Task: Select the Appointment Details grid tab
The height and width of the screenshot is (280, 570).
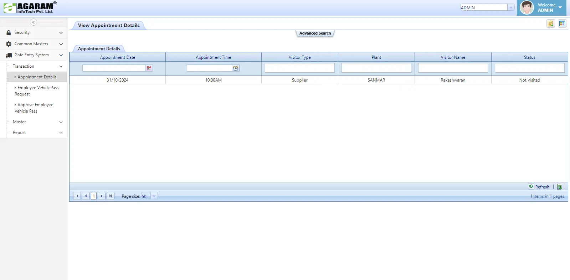Action: (99, 49)
